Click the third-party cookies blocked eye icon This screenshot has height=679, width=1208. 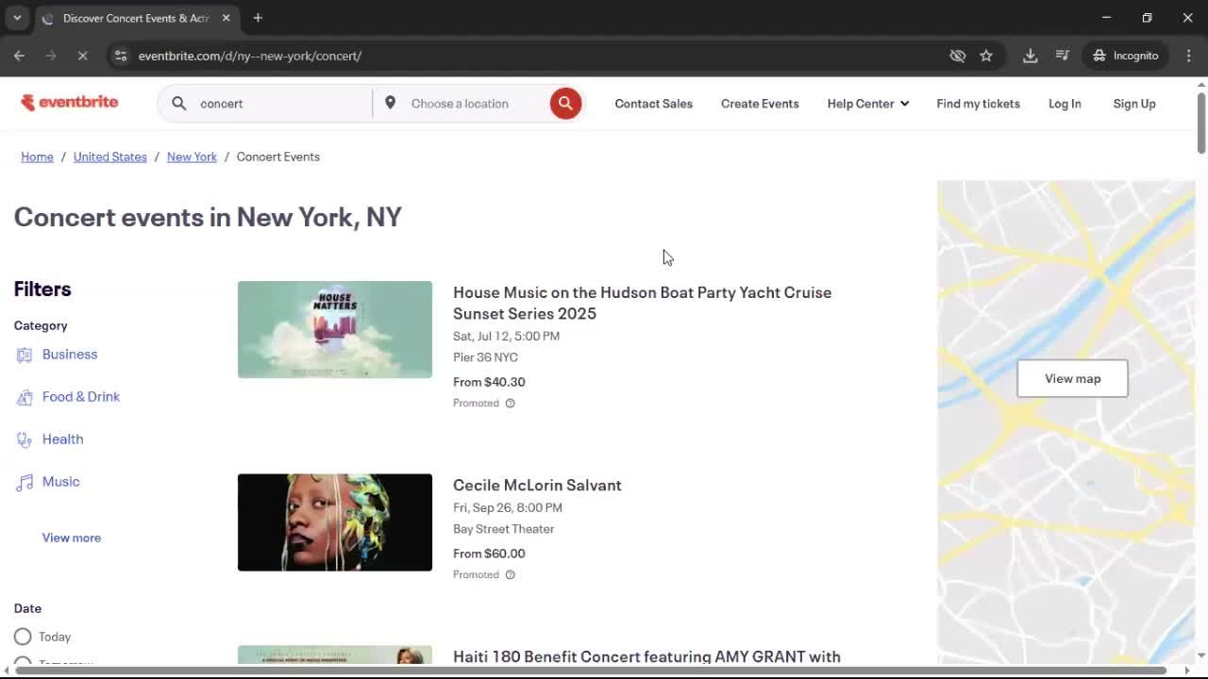click(x=958, y=56)
